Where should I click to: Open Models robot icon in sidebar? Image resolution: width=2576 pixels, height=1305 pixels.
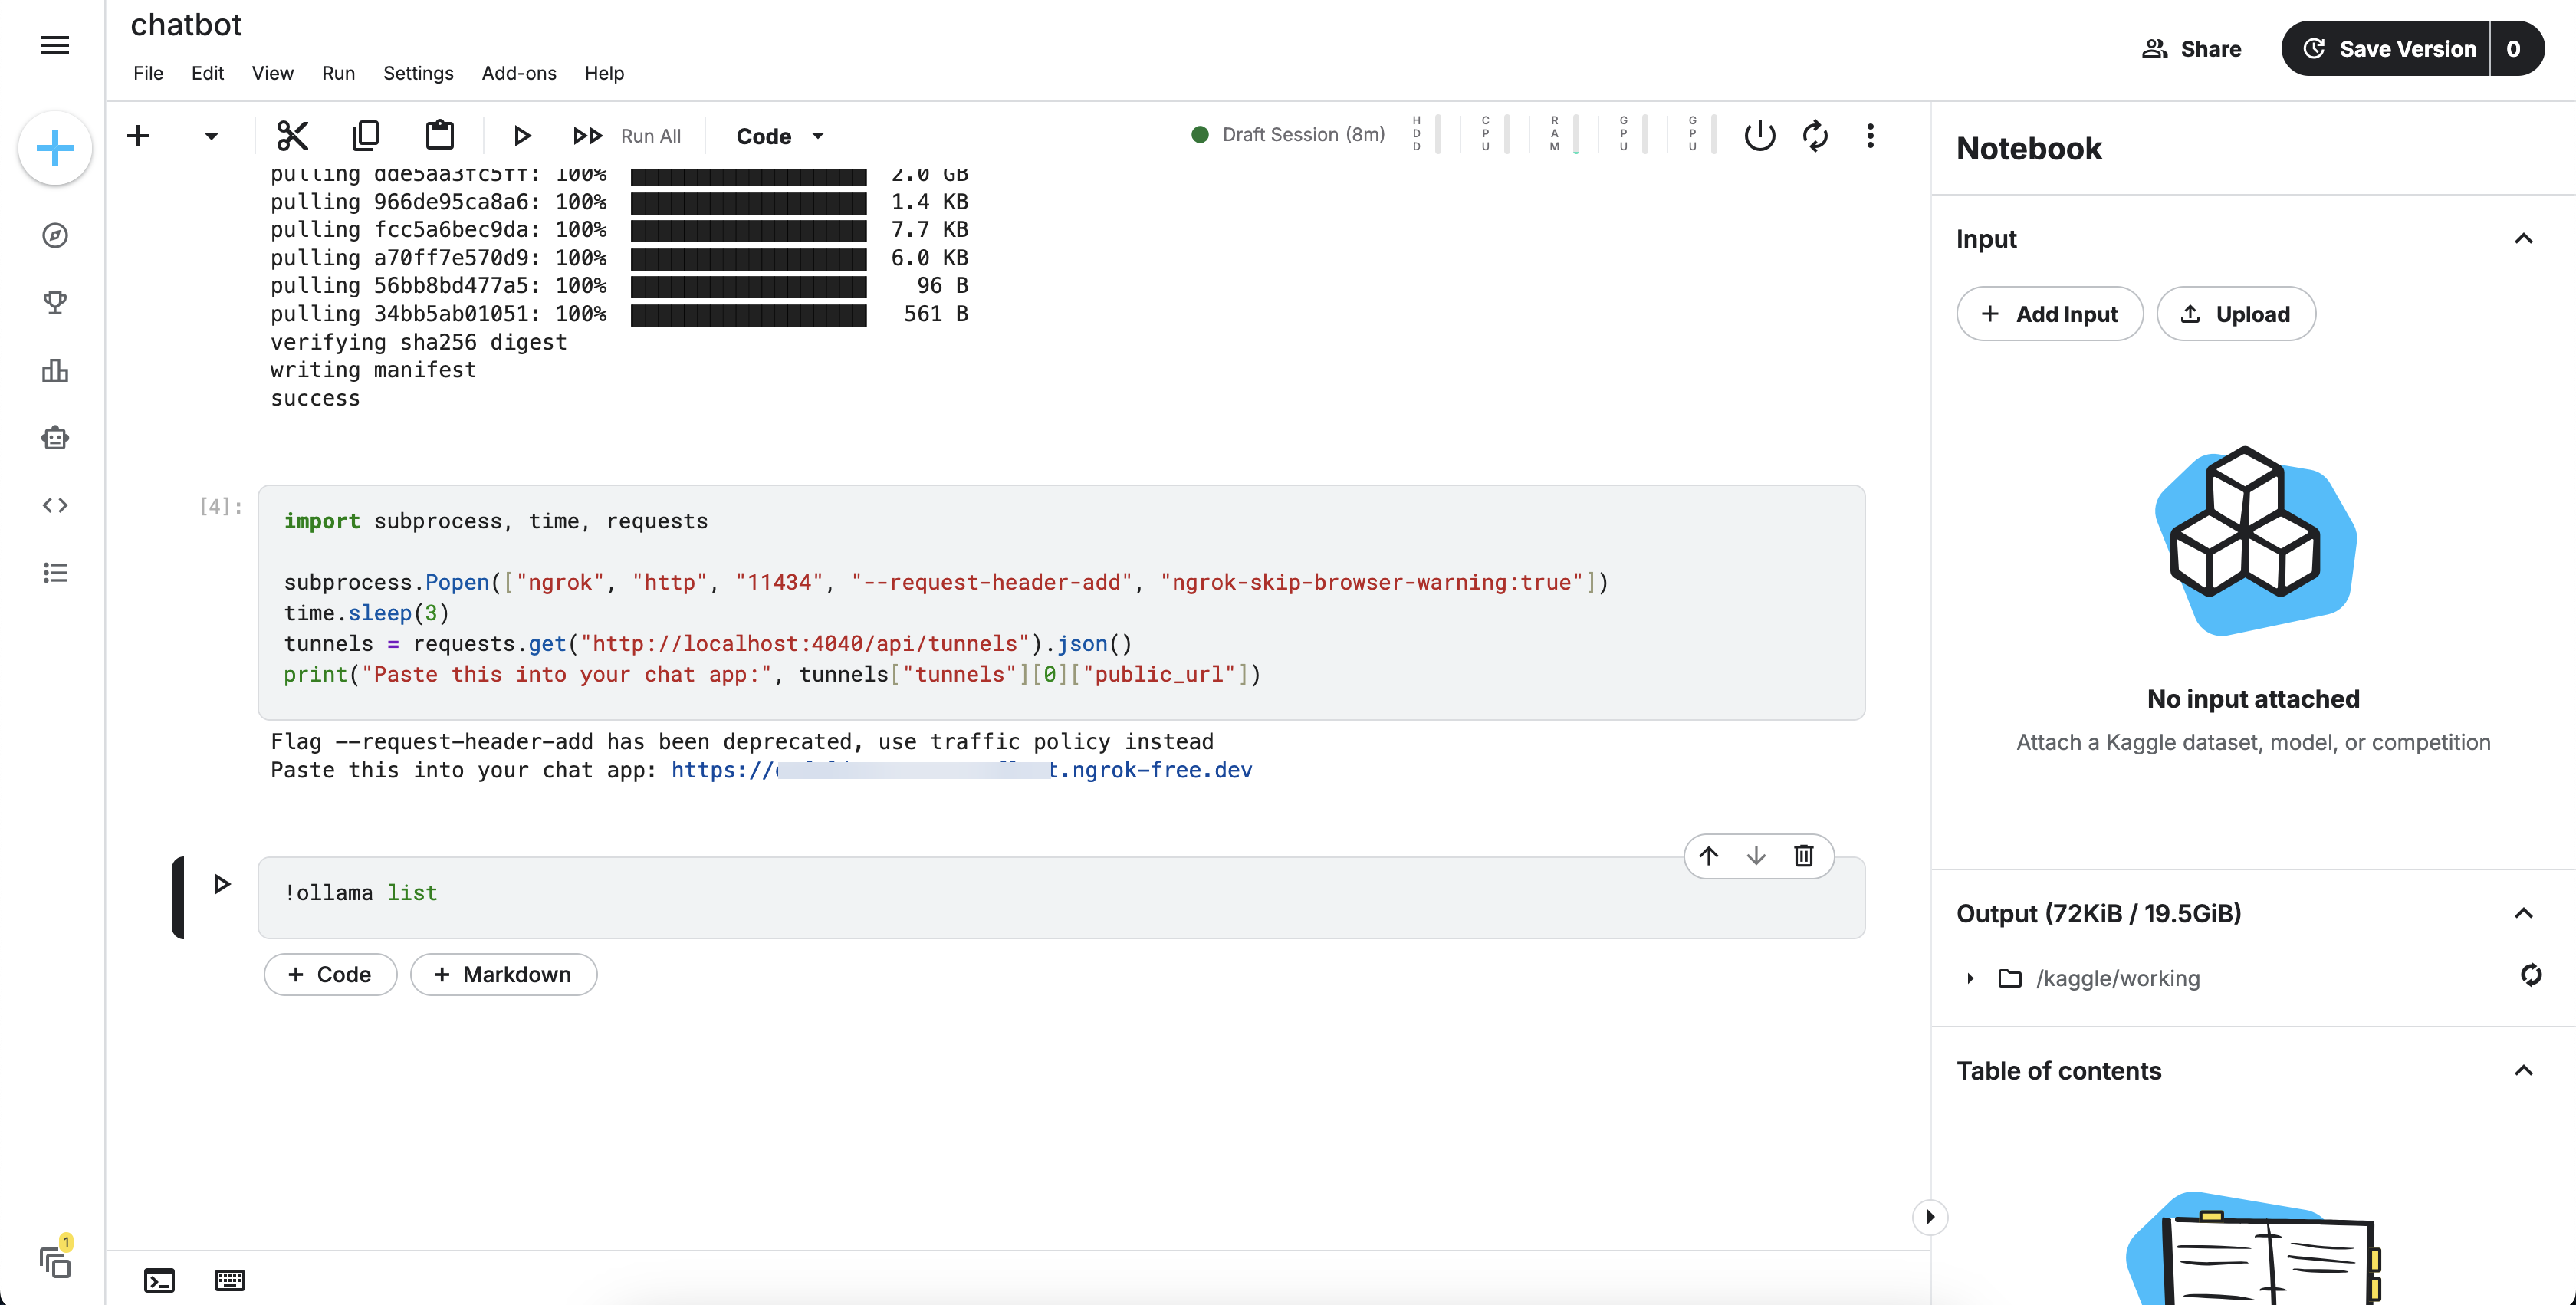tap(55, 438)
